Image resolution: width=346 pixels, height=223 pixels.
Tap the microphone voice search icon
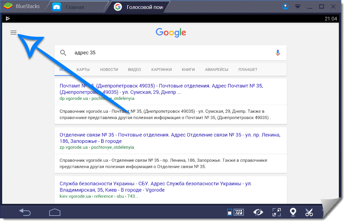pyautogui.click(x=278, y=53)
